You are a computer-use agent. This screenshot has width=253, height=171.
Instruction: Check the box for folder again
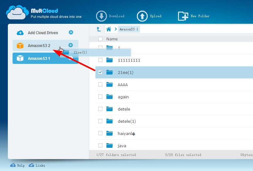tap(100, 96)
